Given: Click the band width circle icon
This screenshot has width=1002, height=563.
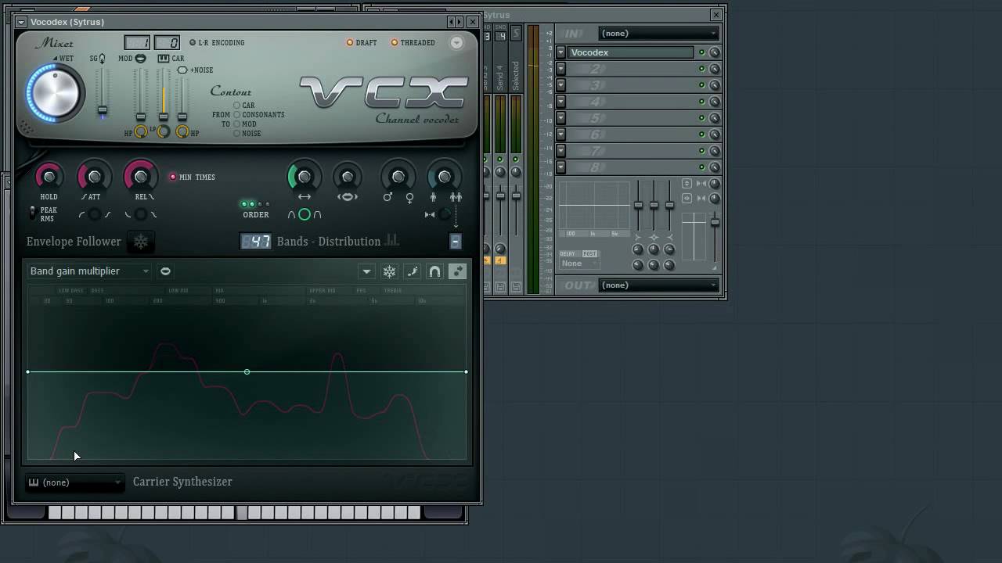Looking at the screenshot, I should click(x=305, y=214).
